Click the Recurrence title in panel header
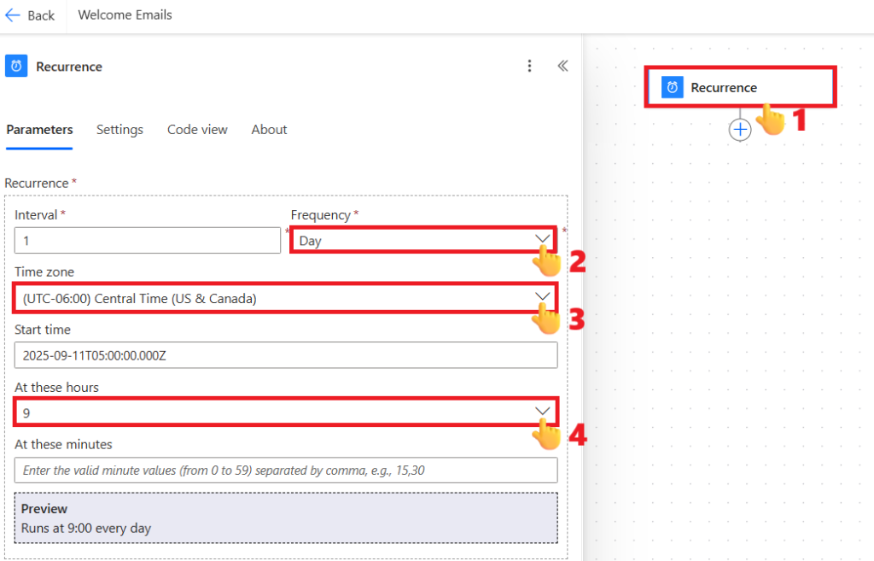The height and width of the screenshot is (561, 874). tap(69, 67)
